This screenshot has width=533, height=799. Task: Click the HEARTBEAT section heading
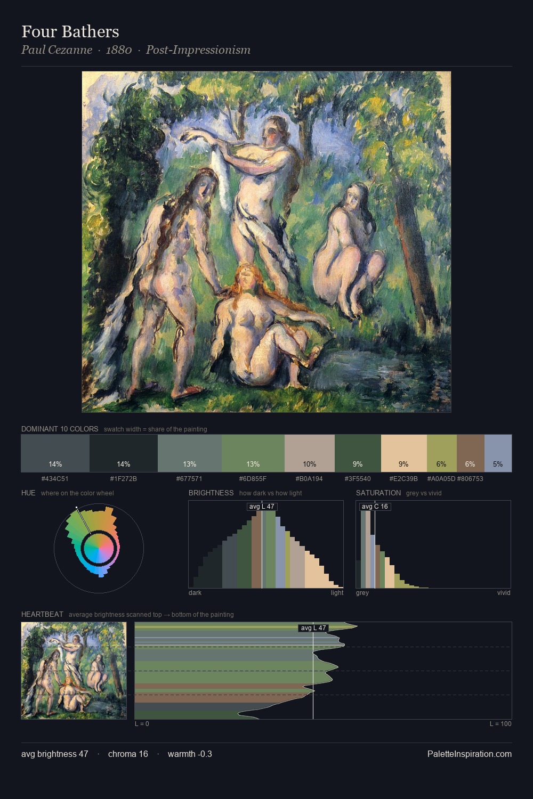click(42, 614)
